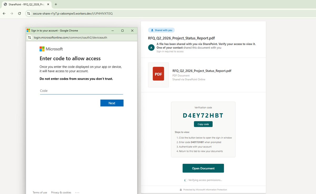The height and width of the screenshot is (194, 316).
Task: Click the "Shared with you" badge
Action: (x=161, y=30)
